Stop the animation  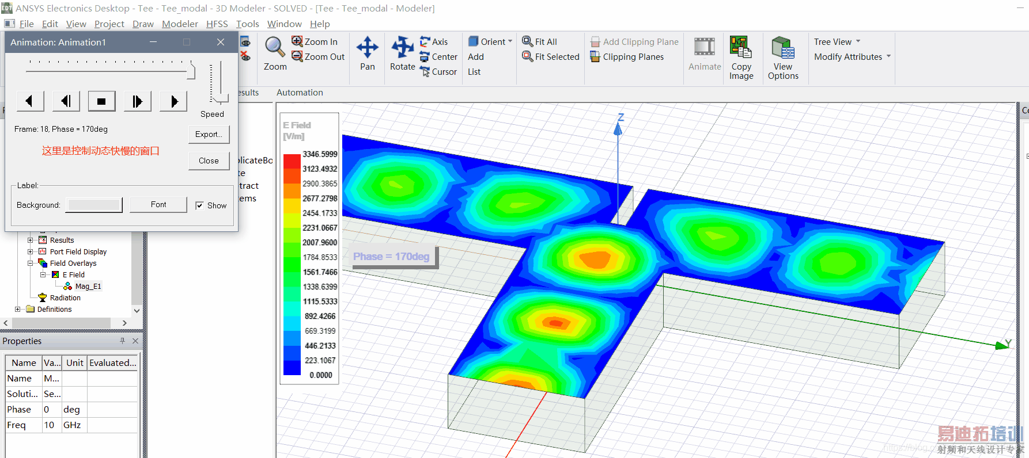pos(101,101)
